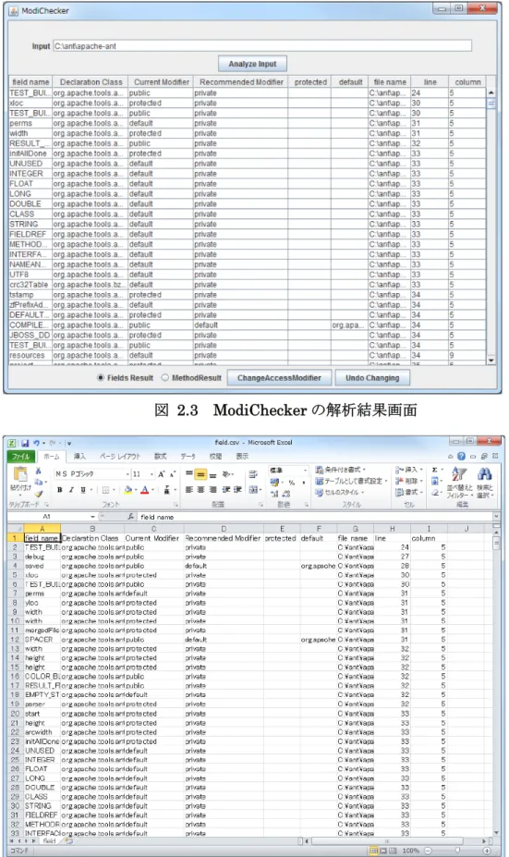Open the font size dropdown in Excel
This screenshot has width=509, height=857.
(x=151, y=474)
